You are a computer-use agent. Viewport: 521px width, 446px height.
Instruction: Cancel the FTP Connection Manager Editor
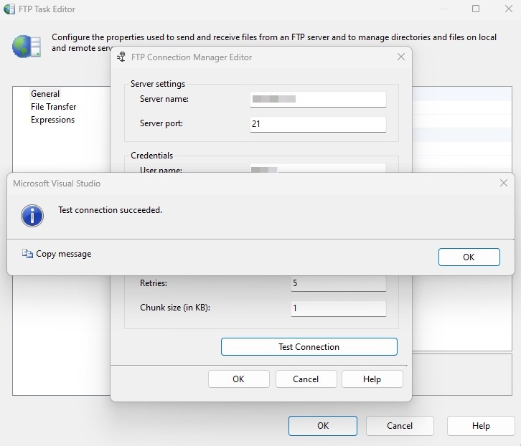[x=306, y=379]
